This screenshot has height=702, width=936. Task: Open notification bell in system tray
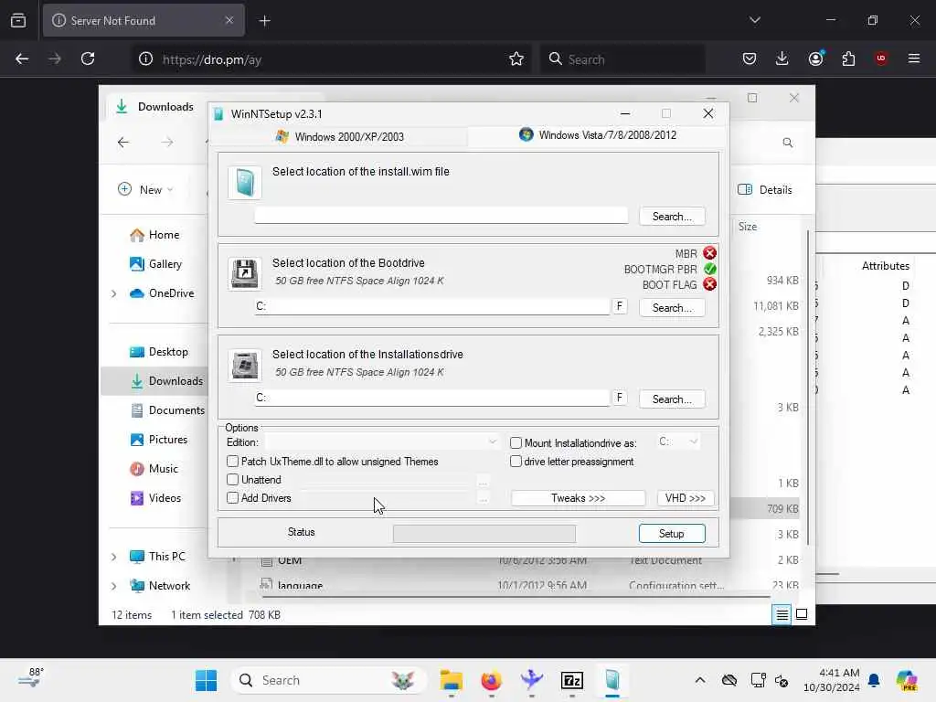(874, 680)
